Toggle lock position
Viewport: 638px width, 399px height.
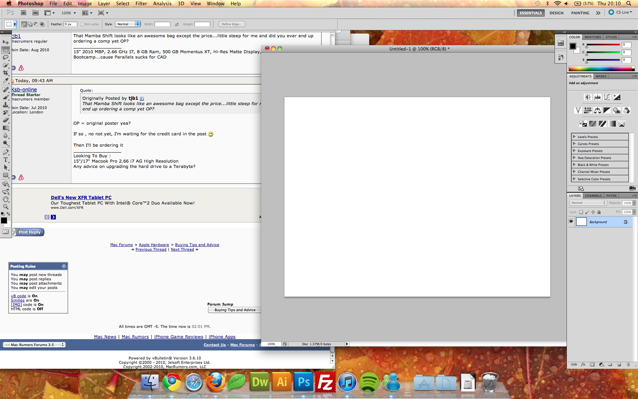[x=593, y=212]
